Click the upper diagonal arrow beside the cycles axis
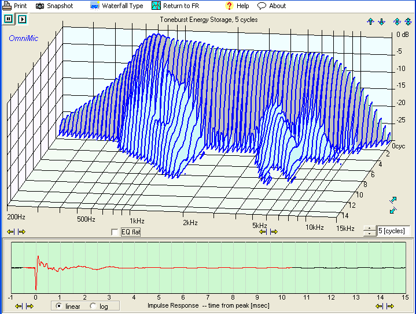The image size is (416, 314). 393,200
